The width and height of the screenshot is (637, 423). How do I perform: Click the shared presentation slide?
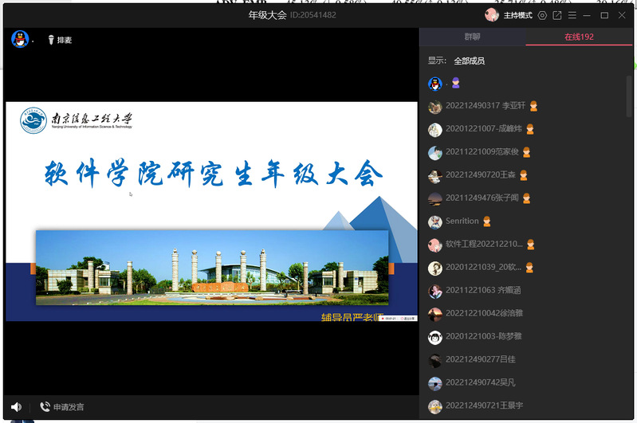pos(211,211)
